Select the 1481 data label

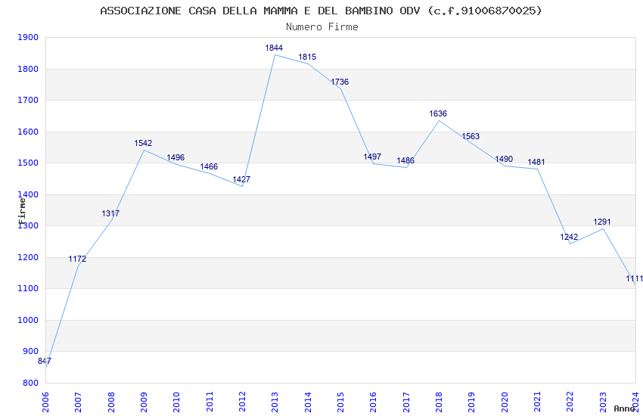coord(536,162)
